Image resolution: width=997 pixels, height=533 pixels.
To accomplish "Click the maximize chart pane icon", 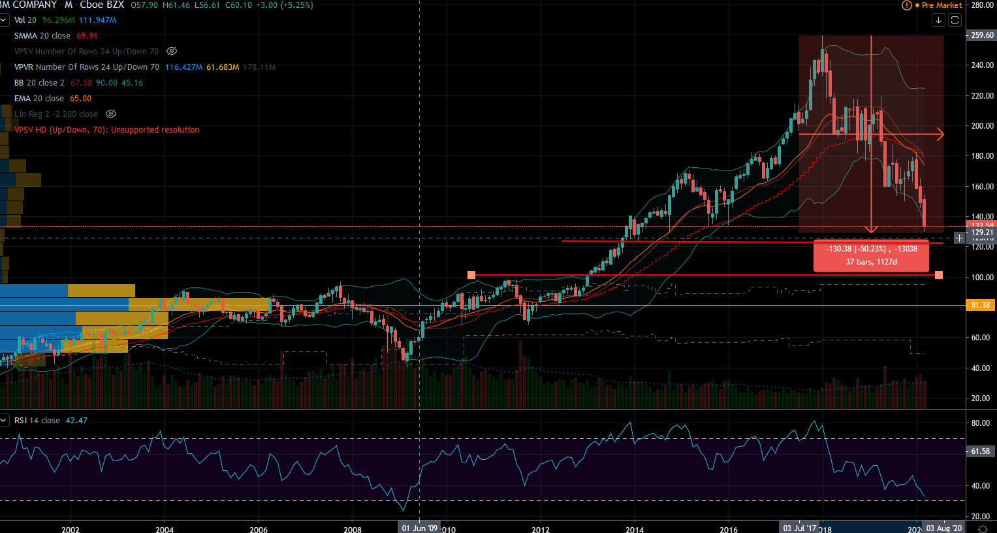I will [x=955, y=20].
